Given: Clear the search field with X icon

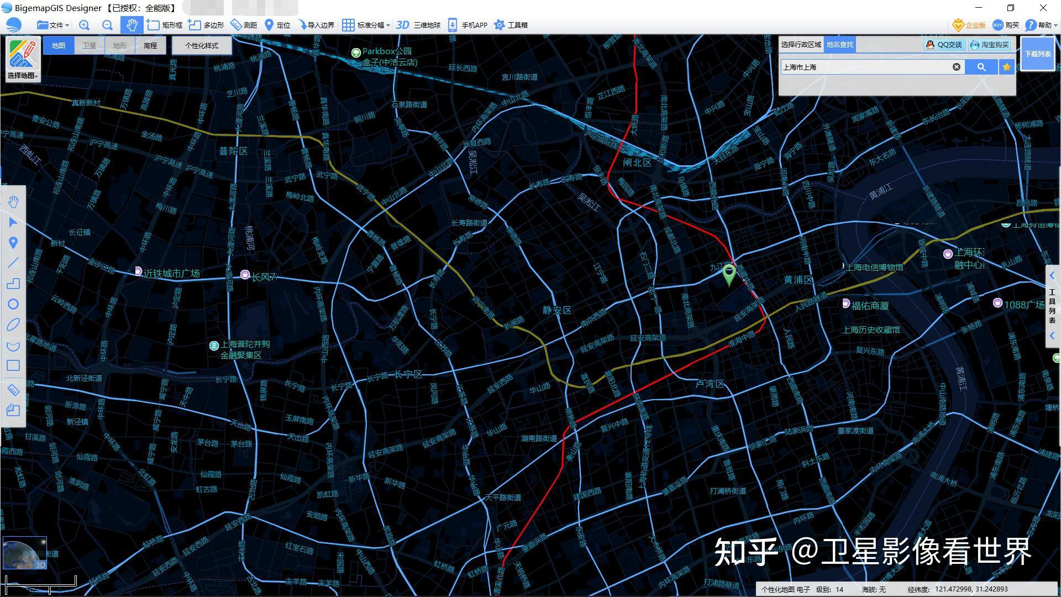Looking at the screenshot, I should 957,67.
